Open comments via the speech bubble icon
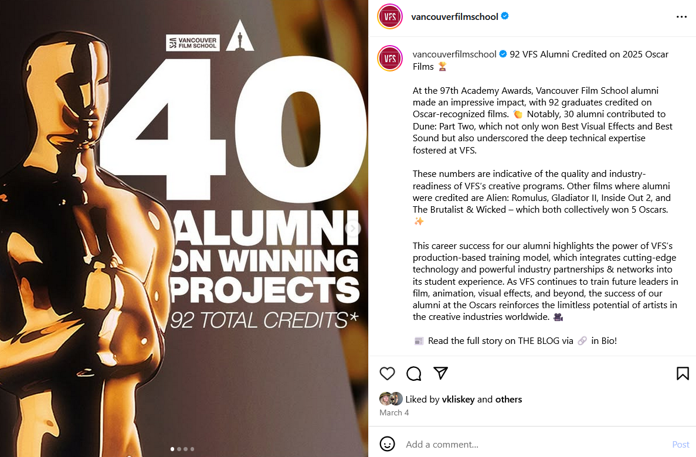Image resolution: width=696 pixels, height=457 pixels. [414, 373]
